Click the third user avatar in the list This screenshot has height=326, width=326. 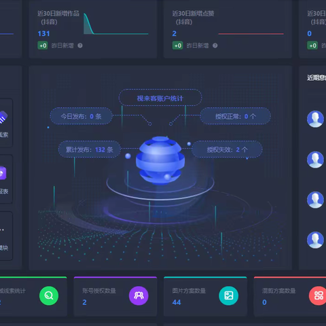[315, 200]
